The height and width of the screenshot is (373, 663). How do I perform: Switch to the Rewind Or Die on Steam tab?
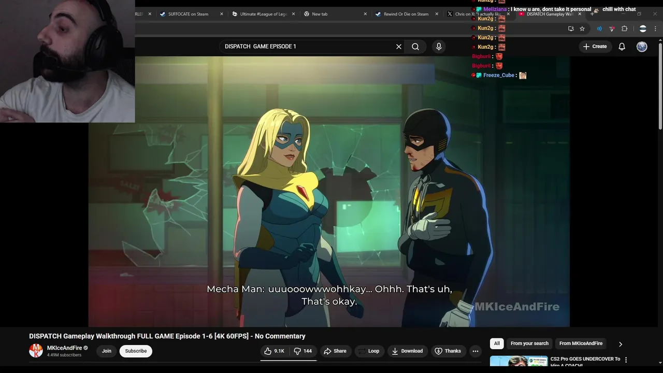point(406,14)
